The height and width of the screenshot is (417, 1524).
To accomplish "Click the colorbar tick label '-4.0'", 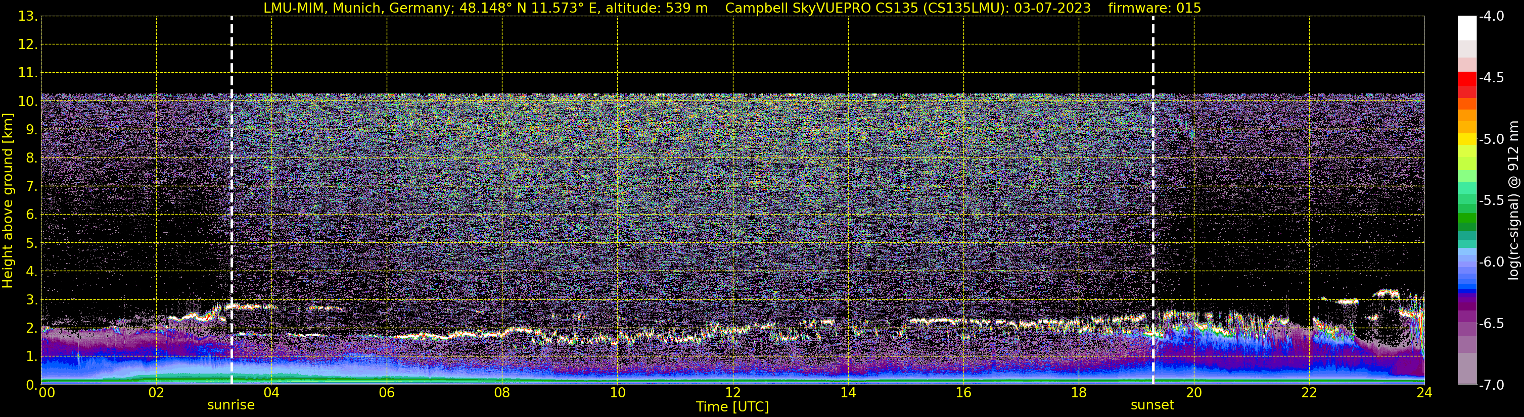I will click(x=1491, y=17).
